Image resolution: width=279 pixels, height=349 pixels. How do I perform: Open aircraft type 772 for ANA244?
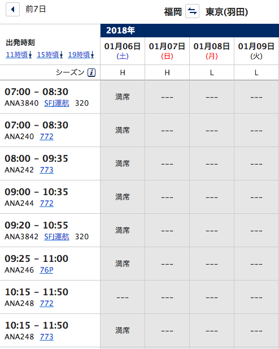47,203
